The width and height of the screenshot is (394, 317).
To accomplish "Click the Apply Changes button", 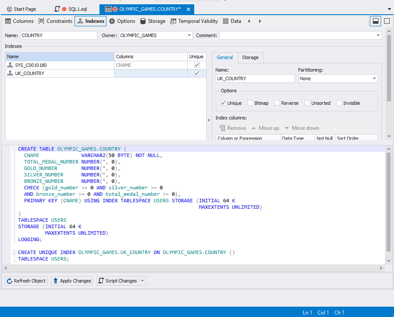I will pyautogui.click(x=71, y=281).
